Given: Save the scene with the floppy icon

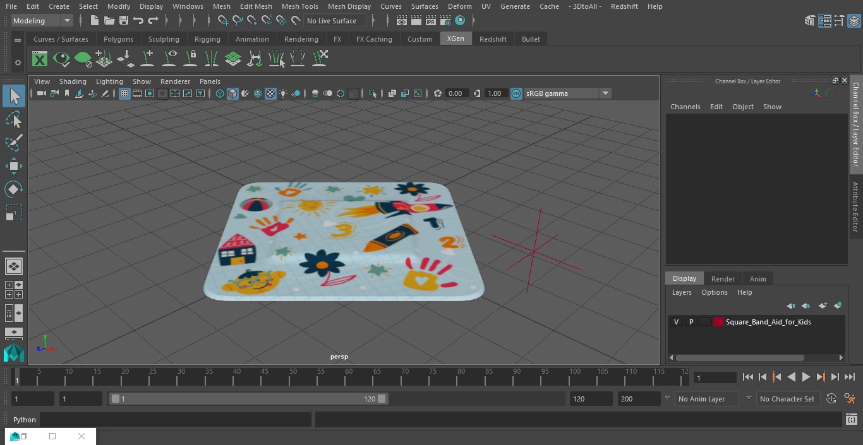Looking at the screenshot, I should click(124, 21).
